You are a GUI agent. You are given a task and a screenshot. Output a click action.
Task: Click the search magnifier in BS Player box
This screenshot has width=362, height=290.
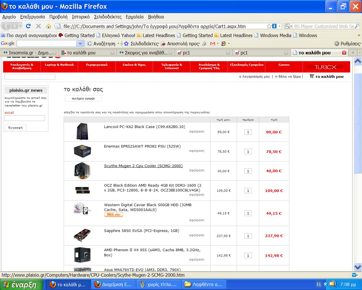357,26
